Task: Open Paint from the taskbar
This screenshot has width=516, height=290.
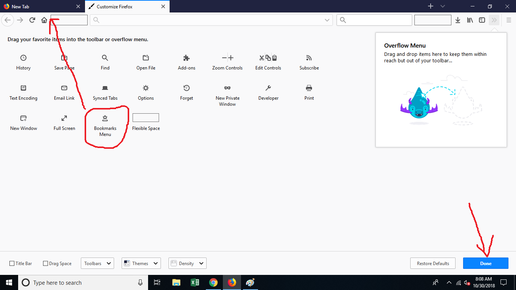Action: pyautogui.click(x=250, y=282)
